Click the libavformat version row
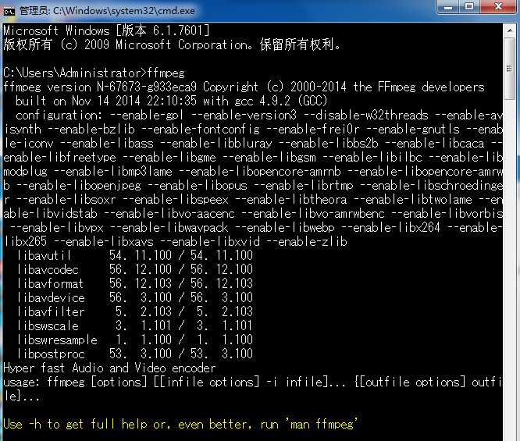This screenshot has height=441, width=520. (x=134, y=283)
